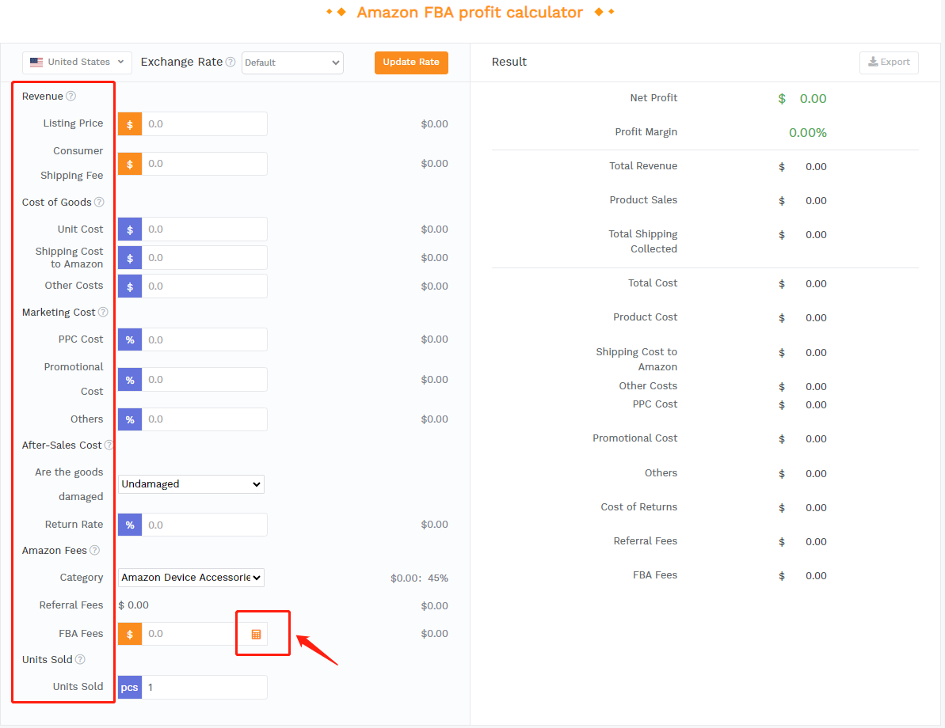Focus the Other Costs input field
Image resolution: width=945 pixels, height=728 pixels.
click(204, 286)
